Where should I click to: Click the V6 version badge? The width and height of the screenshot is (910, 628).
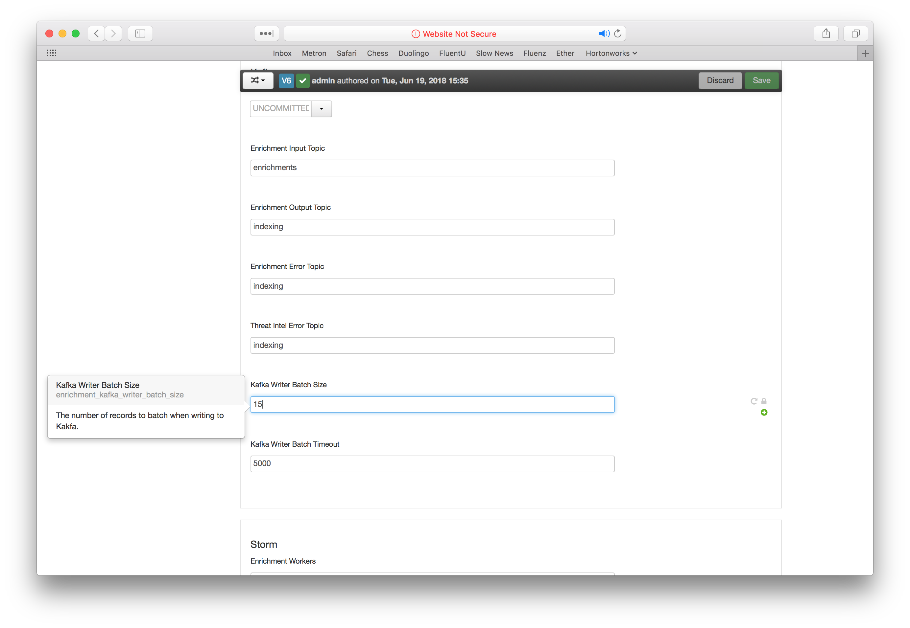coord(286,81)
